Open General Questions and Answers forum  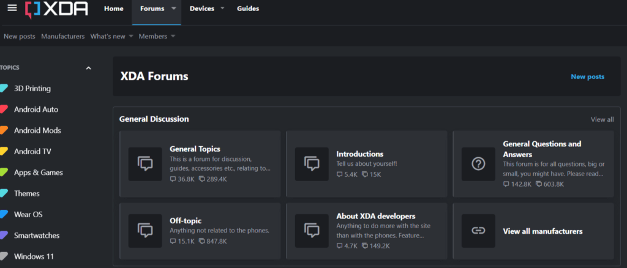coord(542,149)
